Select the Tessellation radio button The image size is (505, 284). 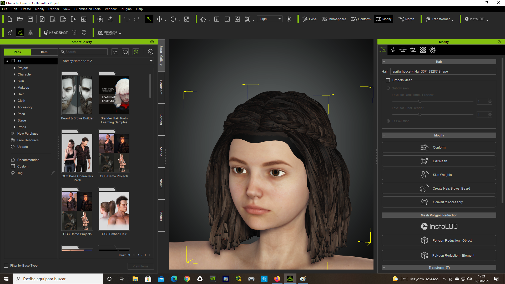pyautogui.click(x=388, y=121)
